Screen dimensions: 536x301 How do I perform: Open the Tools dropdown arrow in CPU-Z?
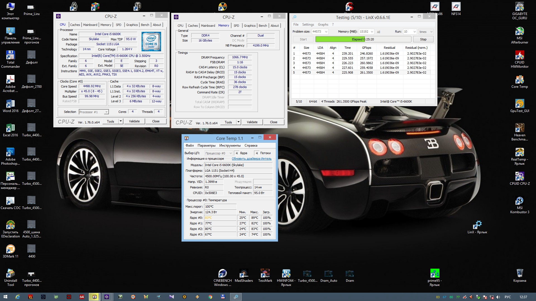point(121,121)
